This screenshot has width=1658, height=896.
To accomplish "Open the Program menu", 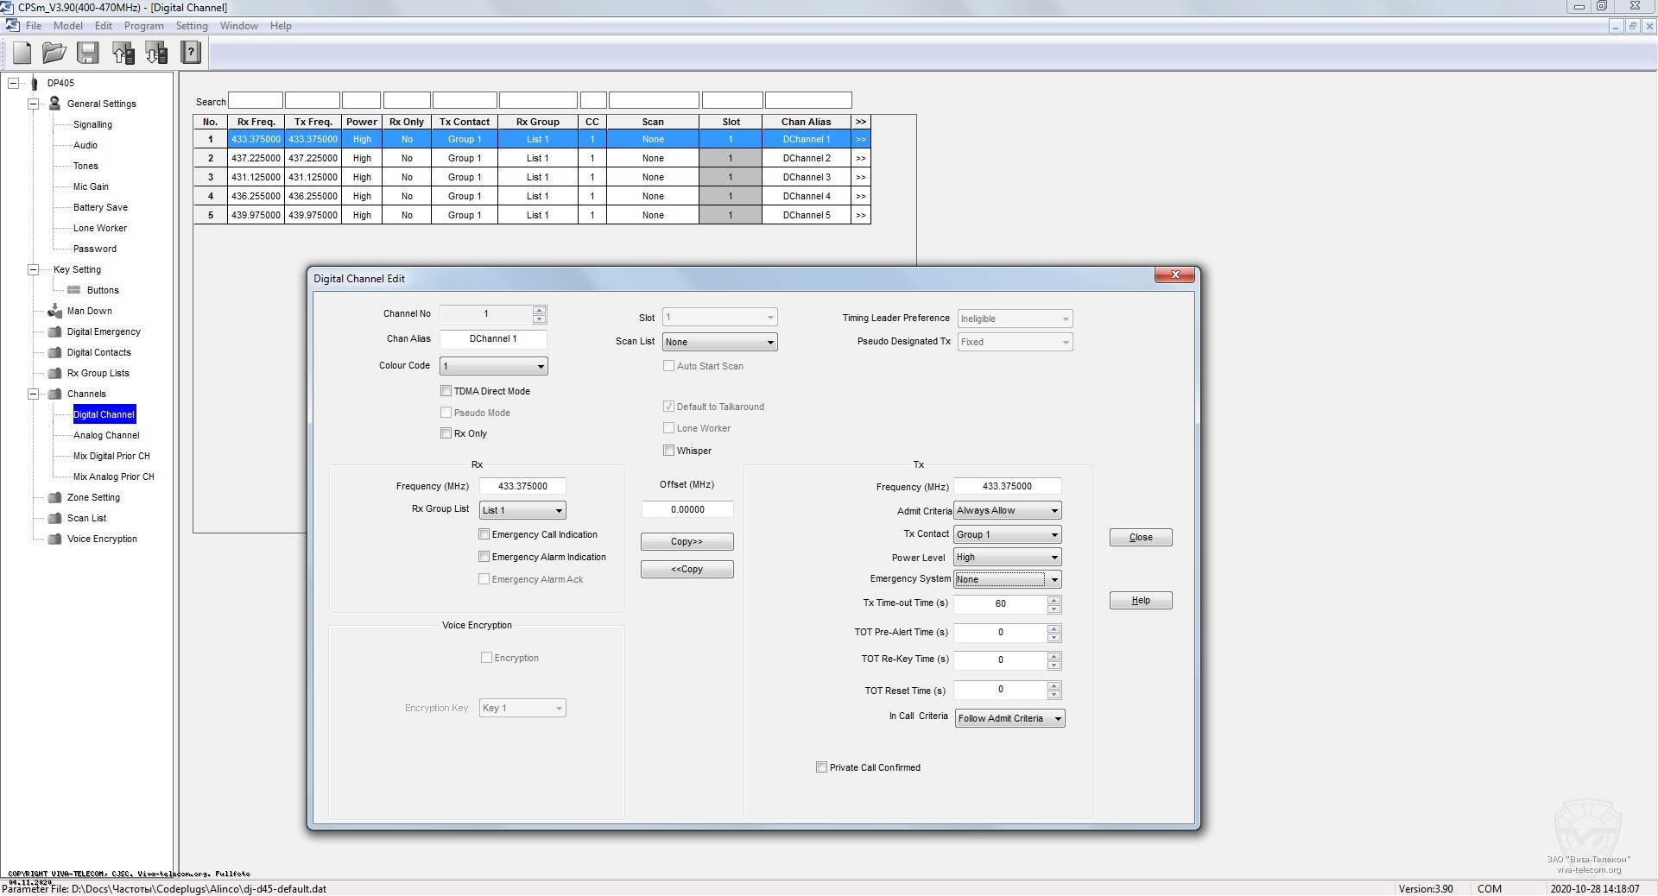I will 143,26.
